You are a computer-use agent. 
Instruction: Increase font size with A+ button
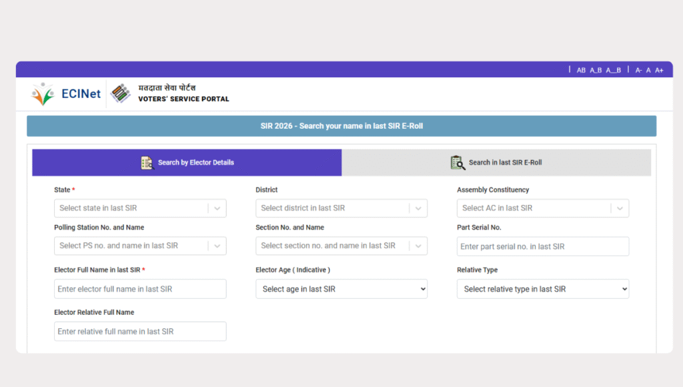tap(659, 70)
